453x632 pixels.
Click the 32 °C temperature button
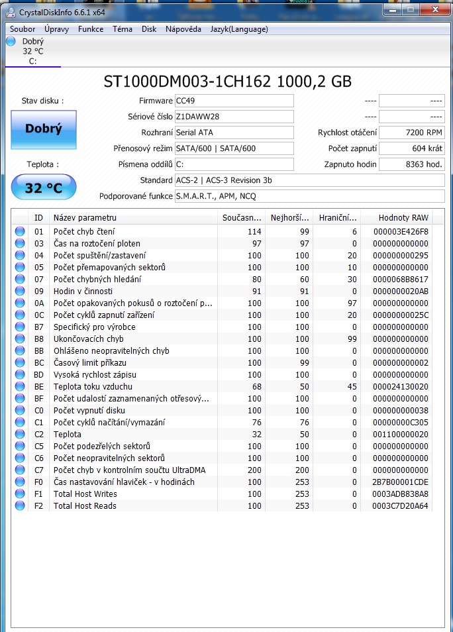point(44,187)
